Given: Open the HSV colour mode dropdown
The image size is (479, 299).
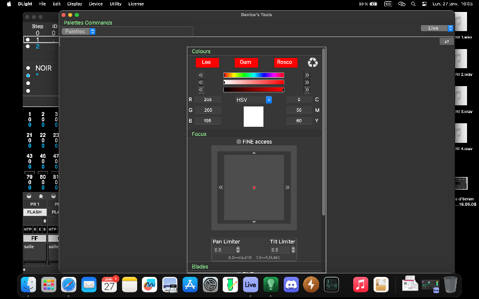Looking at the screenshot, I should point(254,100).
